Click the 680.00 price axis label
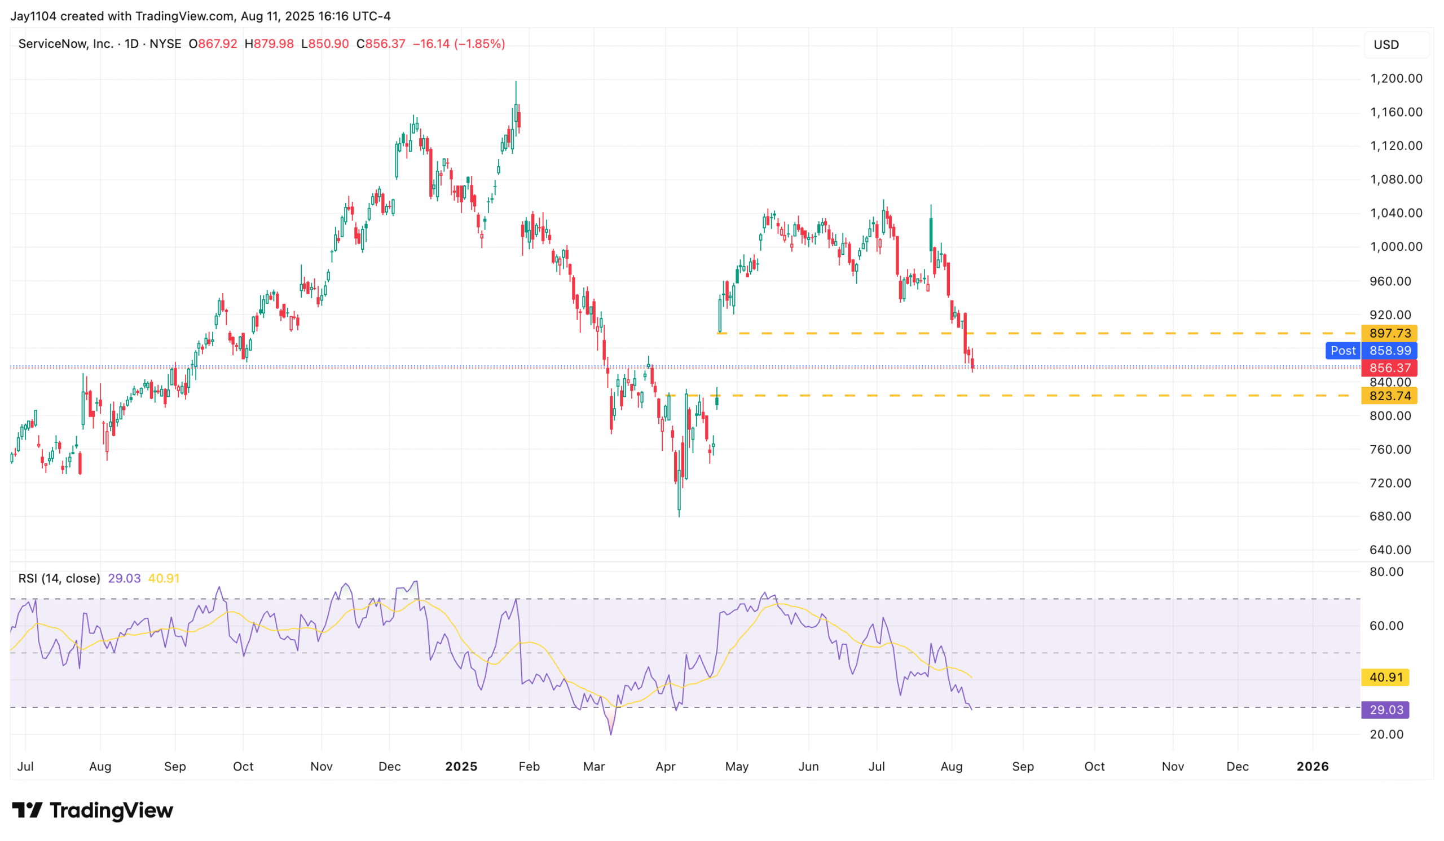 (x=1390, y=516)
